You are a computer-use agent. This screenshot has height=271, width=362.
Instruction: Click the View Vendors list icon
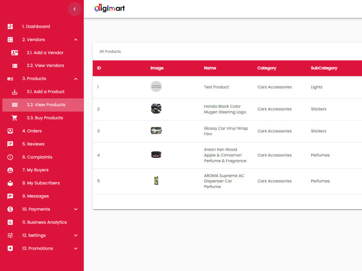point(15,66)
